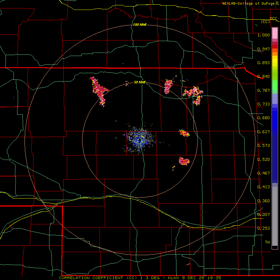280x280 pixels.
Task: Click the 0.840 legend value
Action: pos(264,77)
